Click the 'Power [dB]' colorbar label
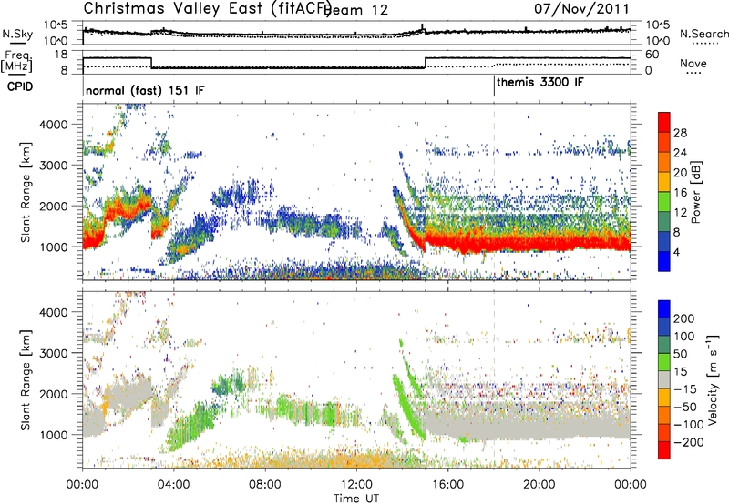Screen dimensions: 729x504 [x=695, y=192]
